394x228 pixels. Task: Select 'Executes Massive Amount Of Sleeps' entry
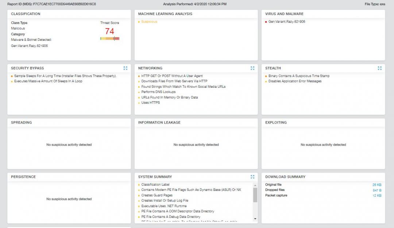click(48, 81)
